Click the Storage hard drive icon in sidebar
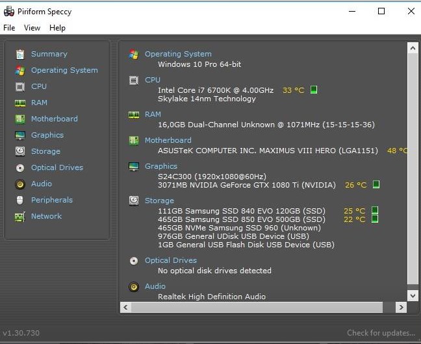Screen dimensions: 421x344 tap(20, 152)
